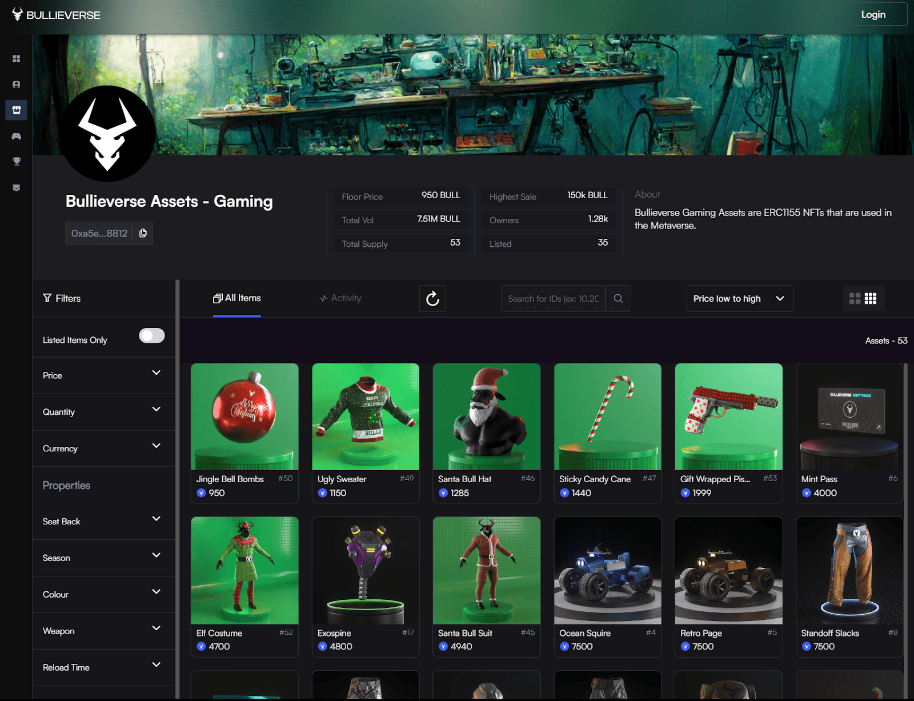
Task: Switch to large grid view
Action: tap(855, 298)
